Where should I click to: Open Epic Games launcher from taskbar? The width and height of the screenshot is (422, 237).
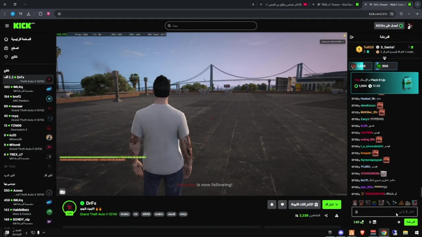[x=330, y=233]
